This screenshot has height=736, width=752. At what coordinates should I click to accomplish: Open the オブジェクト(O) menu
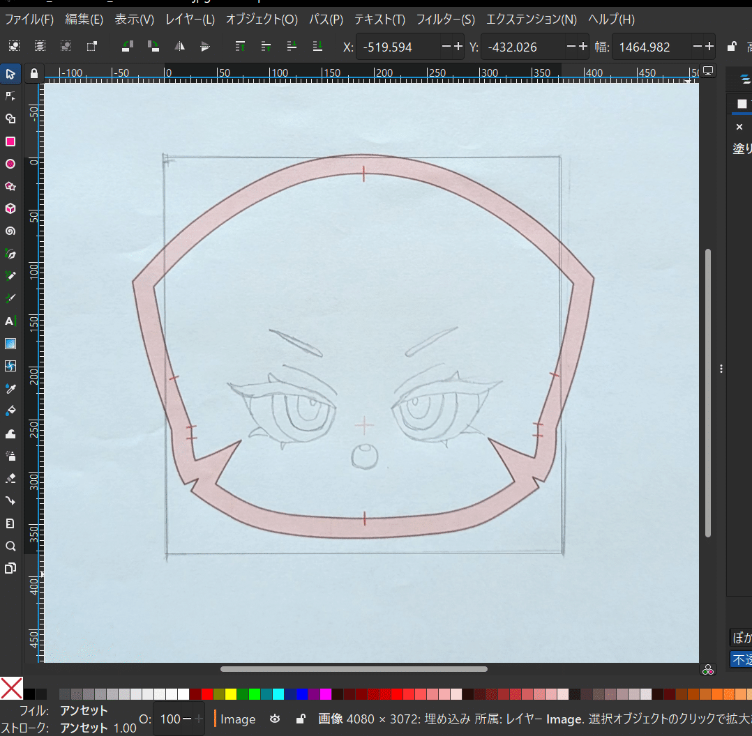click(x=262, y=20)
